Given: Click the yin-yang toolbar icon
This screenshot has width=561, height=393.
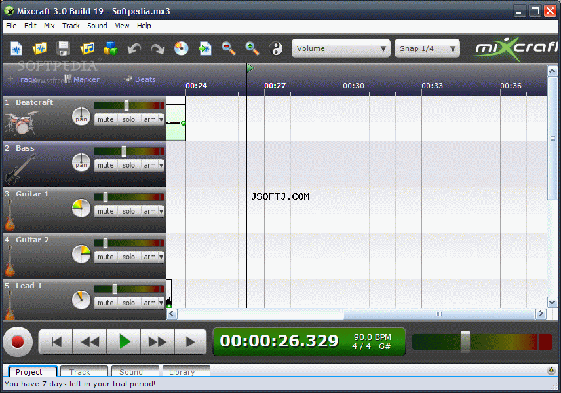Looking at the screenshot, I should coord(276,48).
